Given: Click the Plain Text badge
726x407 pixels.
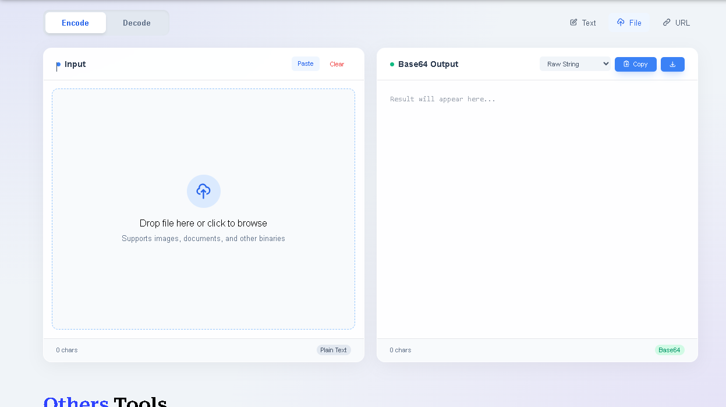Looking at the screenshot, I should tap(334, 350).
